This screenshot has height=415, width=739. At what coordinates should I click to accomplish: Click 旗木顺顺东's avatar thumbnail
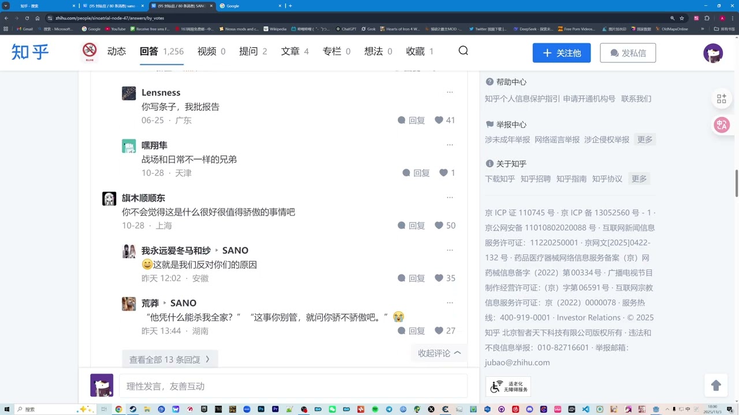click(x=109, y=199)
